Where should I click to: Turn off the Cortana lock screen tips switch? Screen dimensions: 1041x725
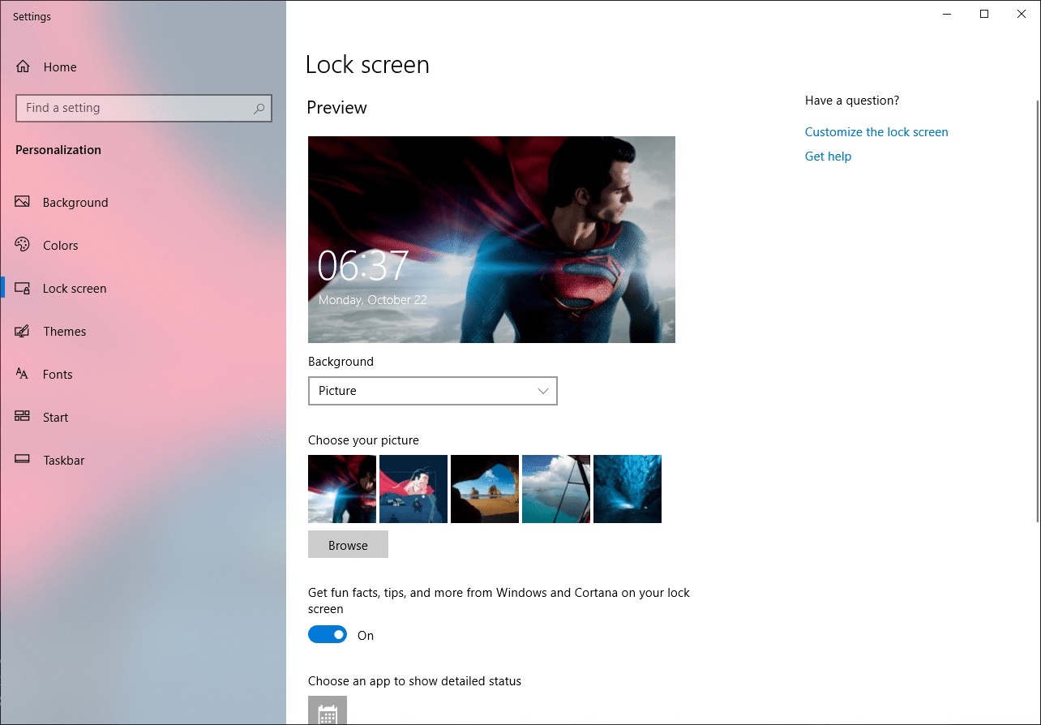tap(327, 634)
